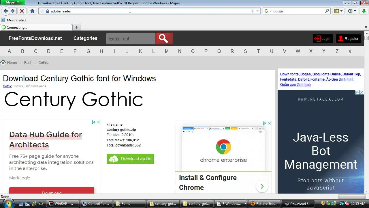Click the Register button
The image size is (369, 208).
348,38
